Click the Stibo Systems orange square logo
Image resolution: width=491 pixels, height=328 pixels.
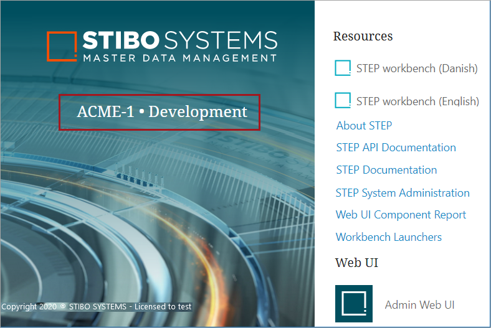pyautogui.click(x=62, y=46)
